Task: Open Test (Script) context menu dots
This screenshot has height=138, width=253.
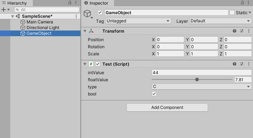Action: click(x=249, y=64)
